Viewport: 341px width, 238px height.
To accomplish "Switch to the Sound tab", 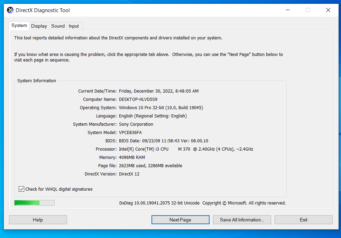I will click(x=58, y=26).
